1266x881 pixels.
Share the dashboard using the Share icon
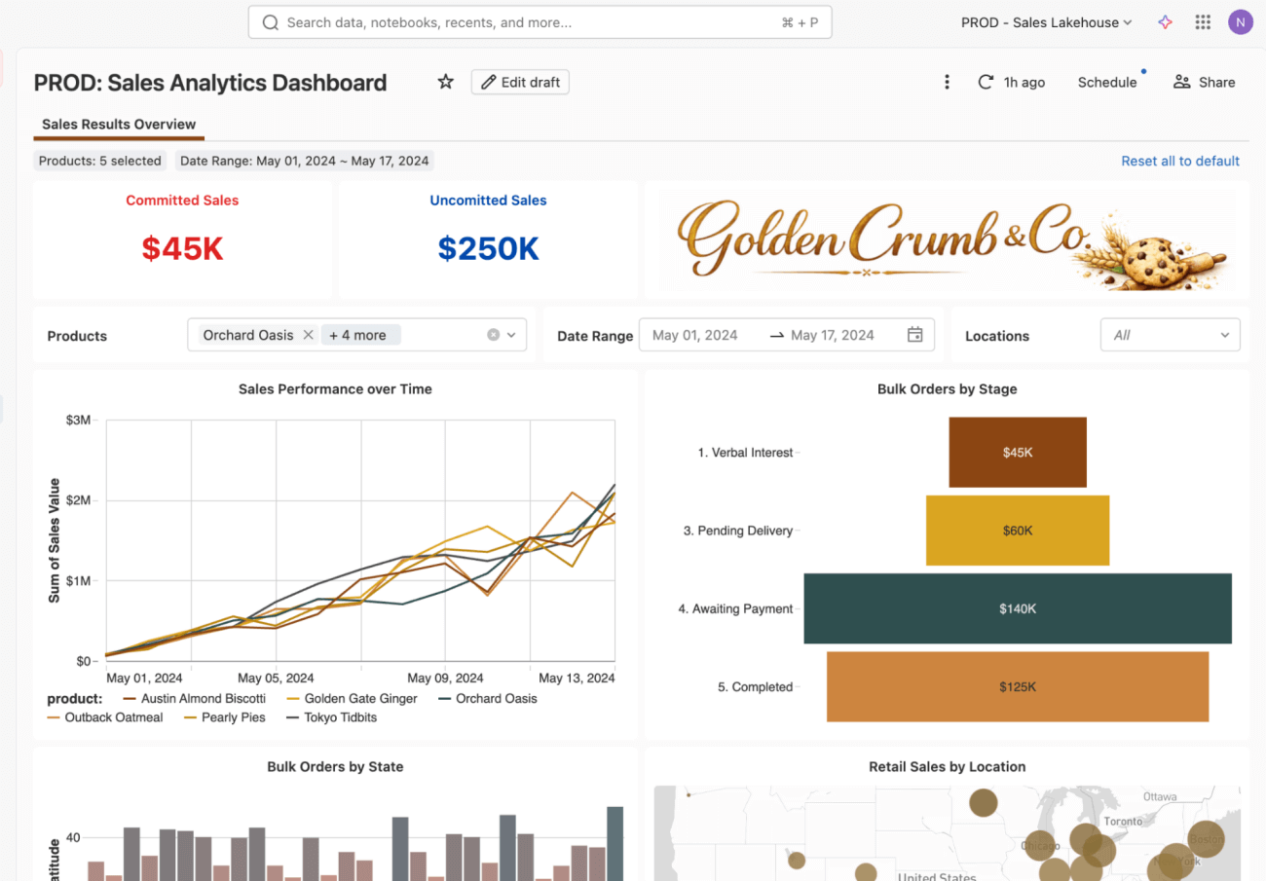1181,82
